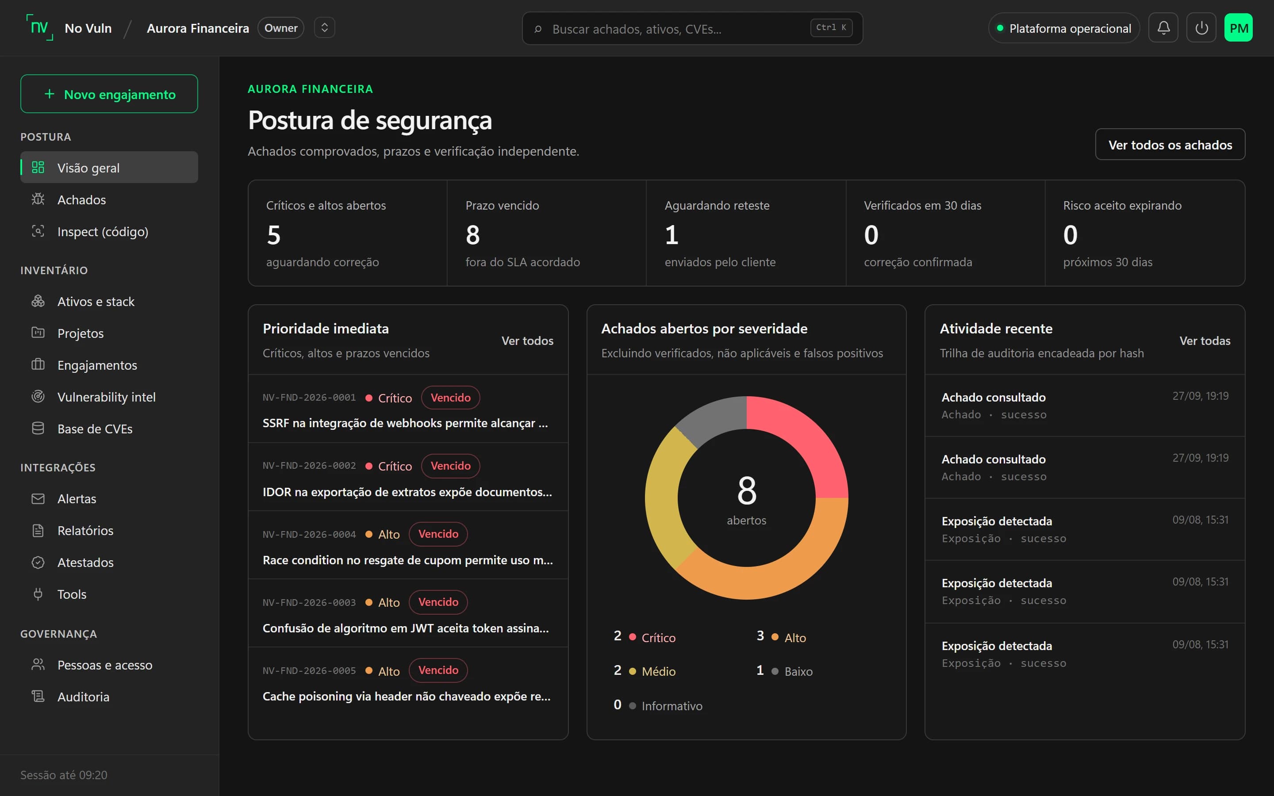
Task: Click the Owner role badge
Action: pyautogui.click(x=280, y=28)
